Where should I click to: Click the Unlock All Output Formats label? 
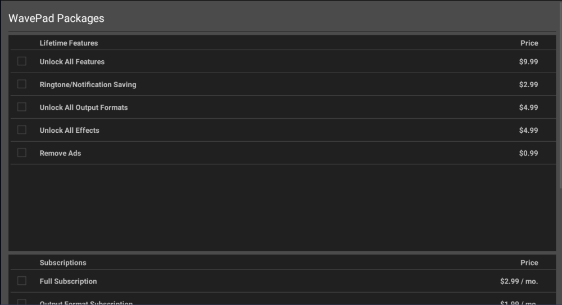[83, 107]
